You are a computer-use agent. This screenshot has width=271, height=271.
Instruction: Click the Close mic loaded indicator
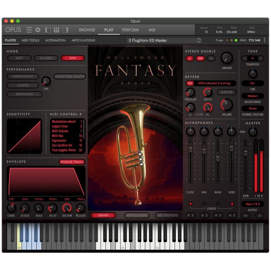click(191, 204)
